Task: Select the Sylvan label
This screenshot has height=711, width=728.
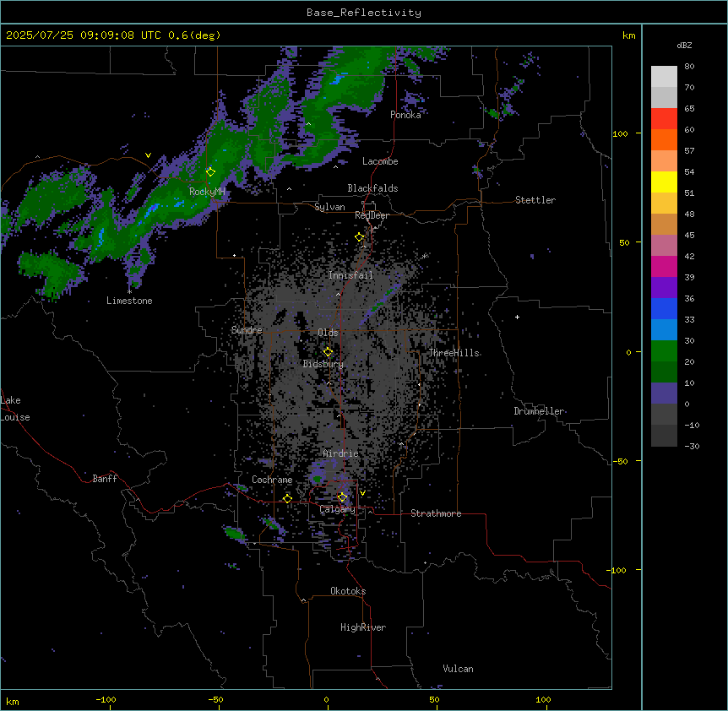Action: [x=329, y=207]
